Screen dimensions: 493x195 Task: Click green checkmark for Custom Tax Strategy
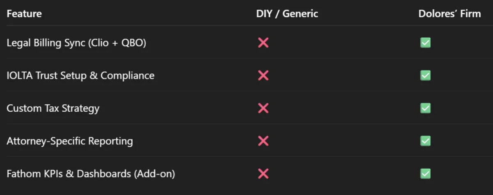point(425,108)
